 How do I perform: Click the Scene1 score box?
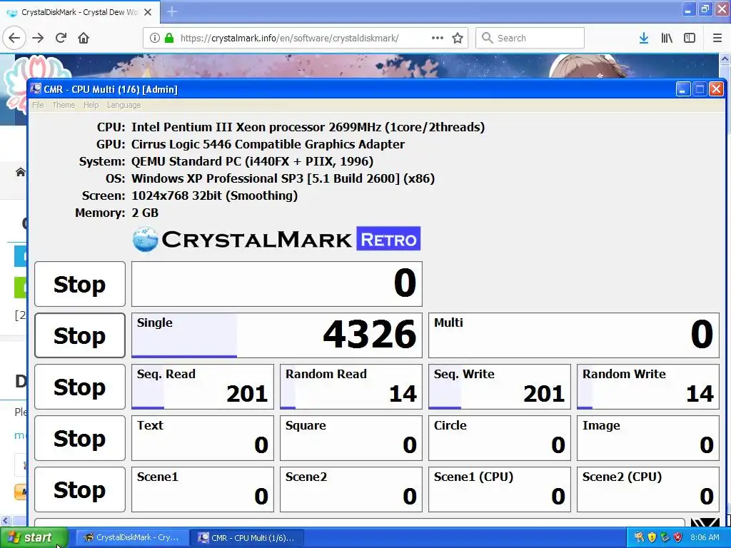[x=203, y=489]
